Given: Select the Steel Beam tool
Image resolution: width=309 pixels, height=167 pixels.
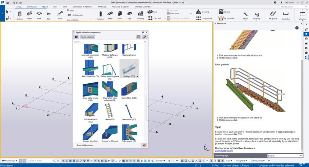Looking at the screenshot, I should tap(29, 15).
